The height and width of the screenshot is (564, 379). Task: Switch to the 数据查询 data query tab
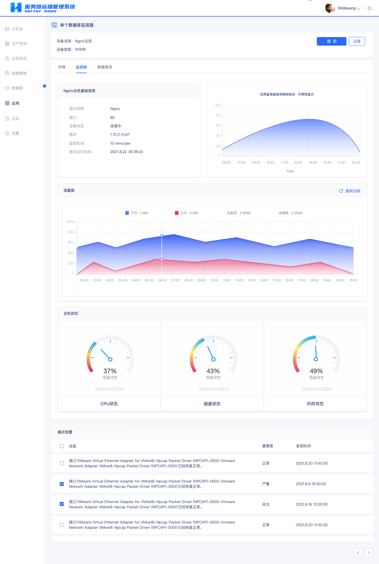pos(105,67)
